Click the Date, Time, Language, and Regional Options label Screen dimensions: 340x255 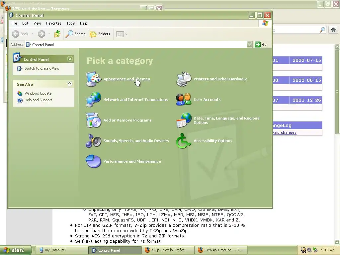(x=227, y=120)
